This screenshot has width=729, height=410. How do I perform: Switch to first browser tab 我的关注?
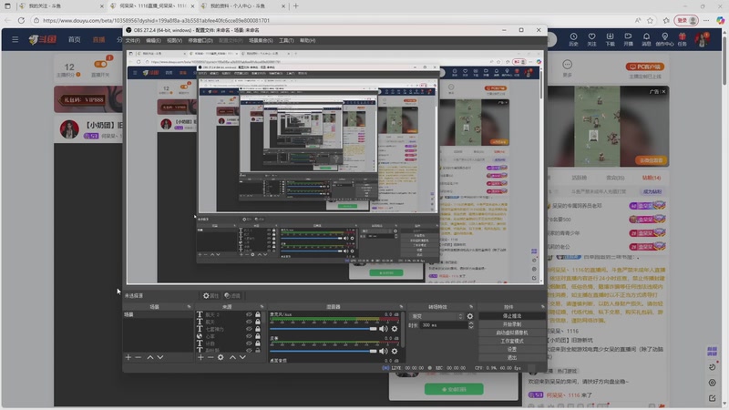61,6
